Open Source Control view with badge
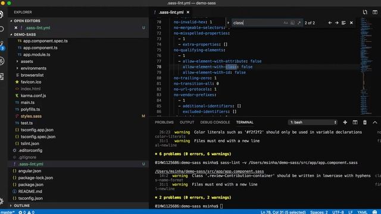Screen dimensions: 381x214 (x=2, y=46)
